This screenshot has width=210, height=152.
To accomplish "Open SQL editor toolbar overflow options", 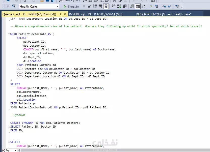I will [x=182, y=7].
